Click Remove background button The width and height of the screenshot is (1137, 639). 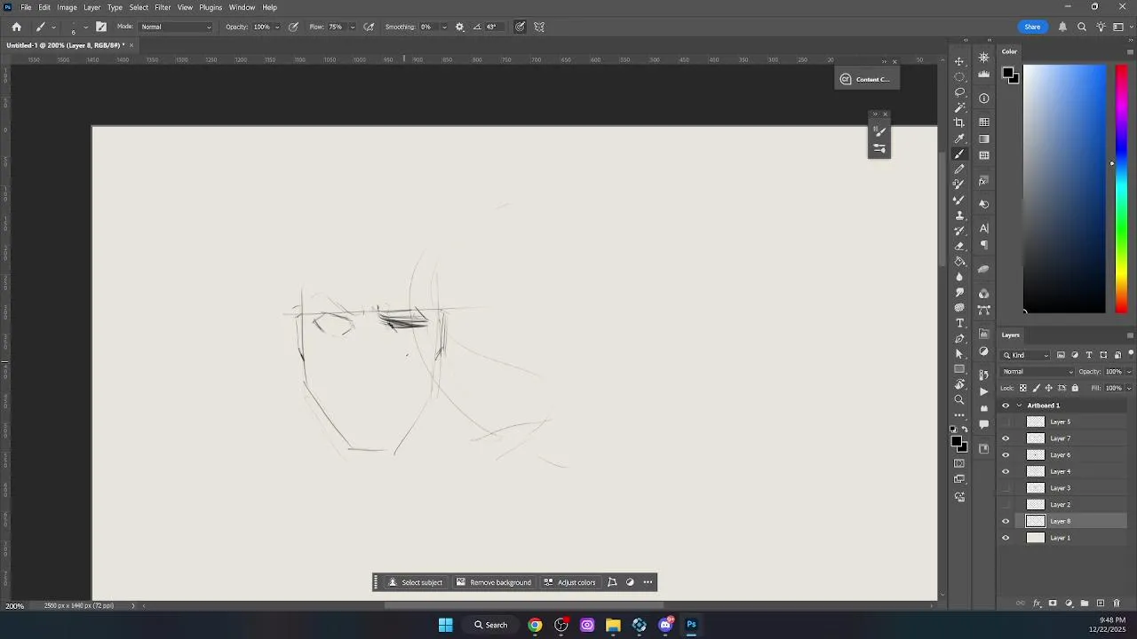pos(493,582)
